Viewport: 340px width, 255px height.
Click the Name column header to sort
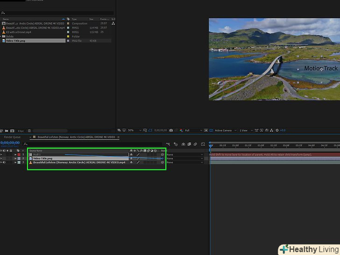(6, 19)
